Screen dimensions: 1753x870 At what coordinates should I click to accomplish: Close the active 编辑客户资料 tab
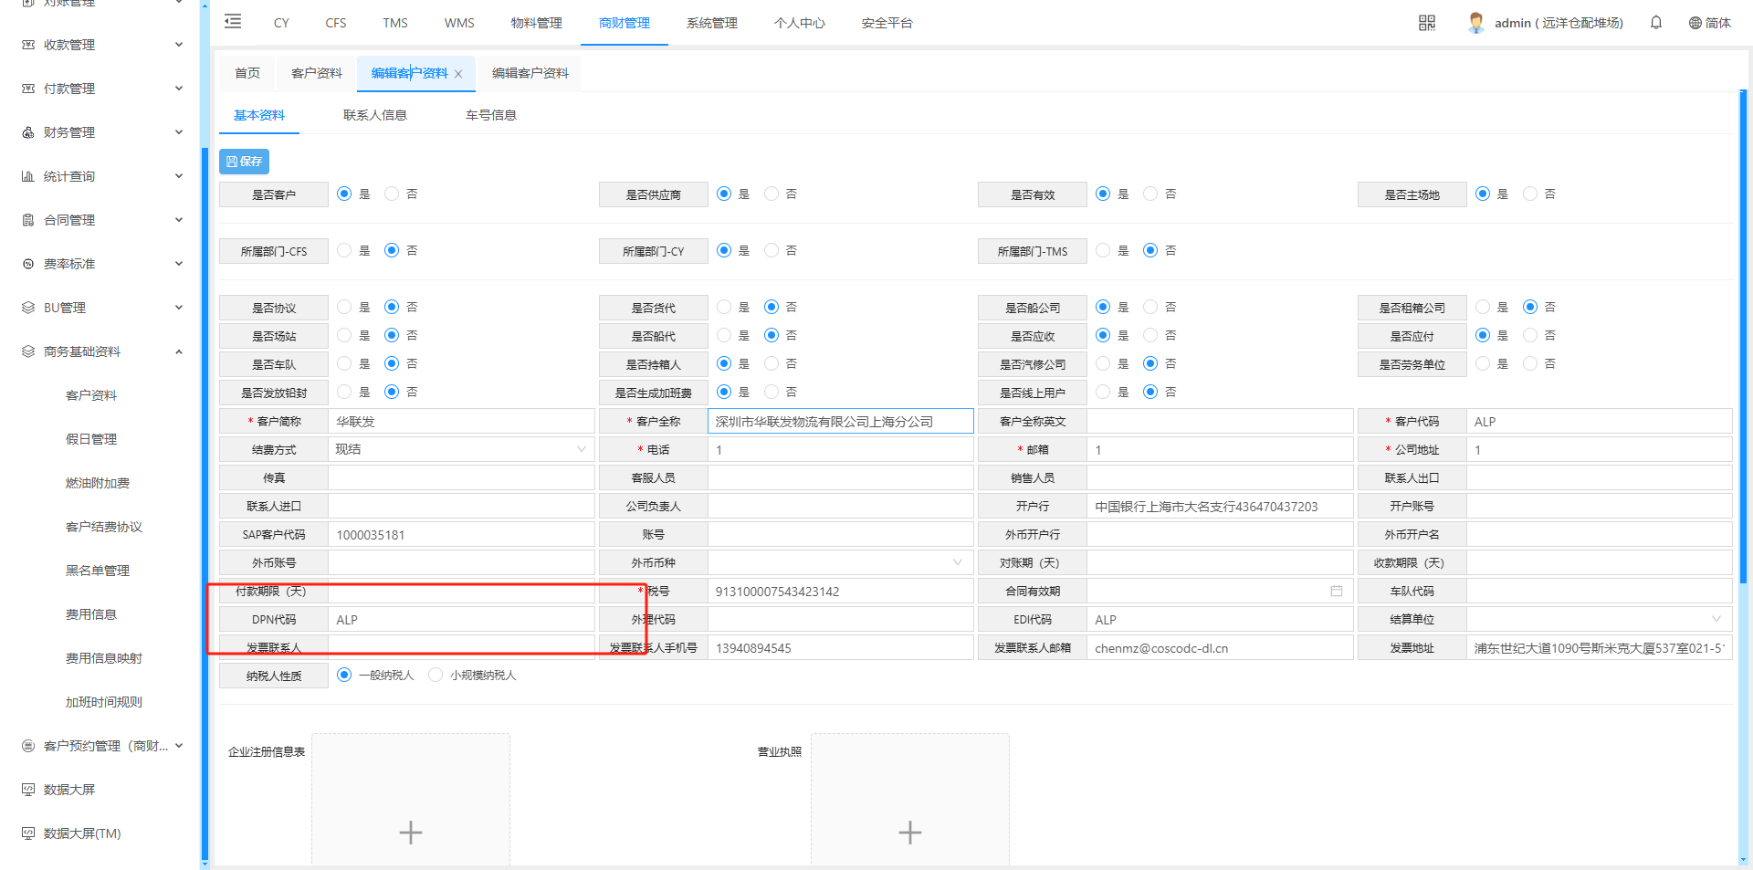tap(458, 74)
